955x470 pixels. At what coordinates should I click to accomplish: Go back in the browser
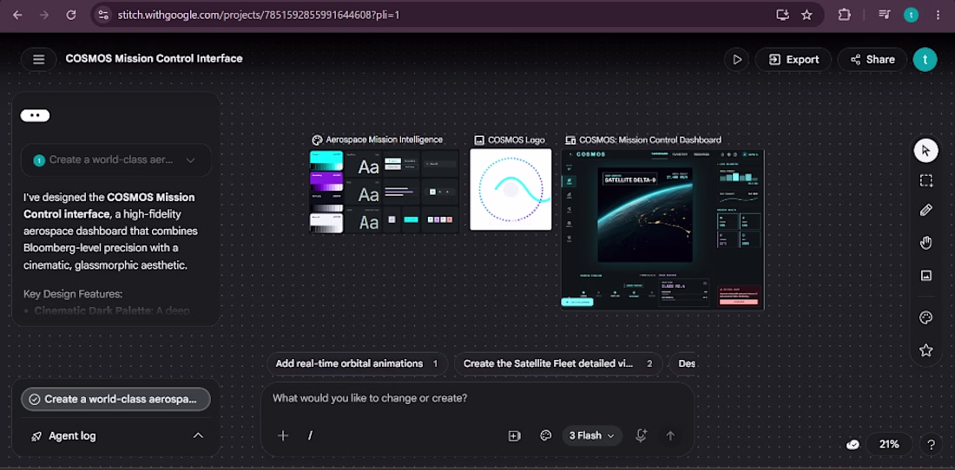point(17,15)
